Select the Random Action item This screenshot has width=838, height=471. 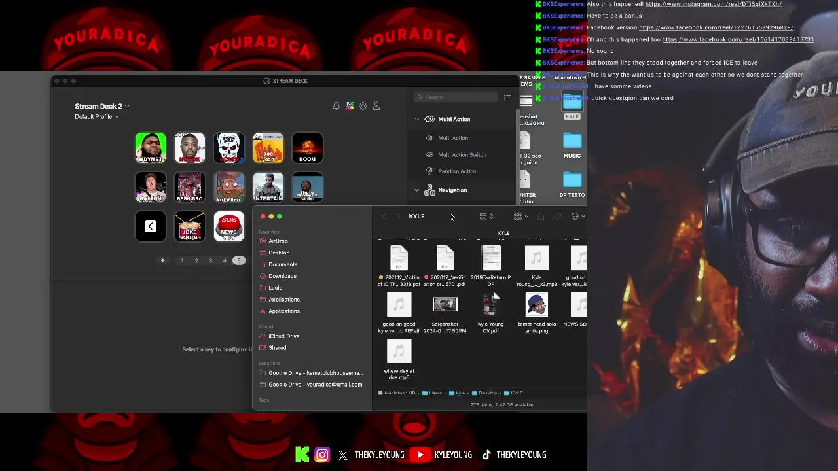tap(457, 171)
